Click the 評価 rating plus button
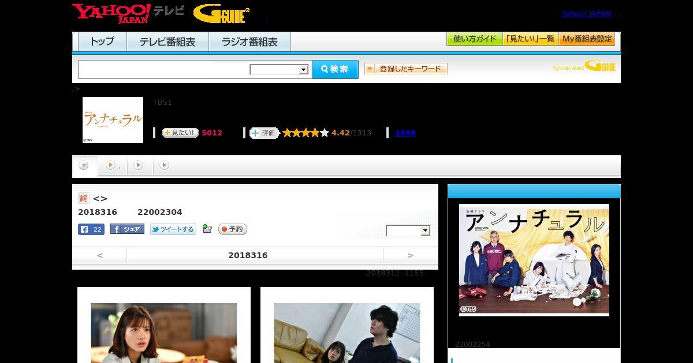Screen dimensions: 693x363 264,133
